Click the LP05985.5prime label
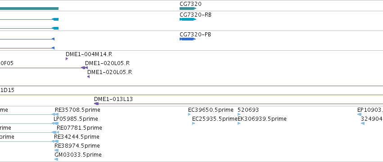Viewport: 383px width, 162px height. 76,119
